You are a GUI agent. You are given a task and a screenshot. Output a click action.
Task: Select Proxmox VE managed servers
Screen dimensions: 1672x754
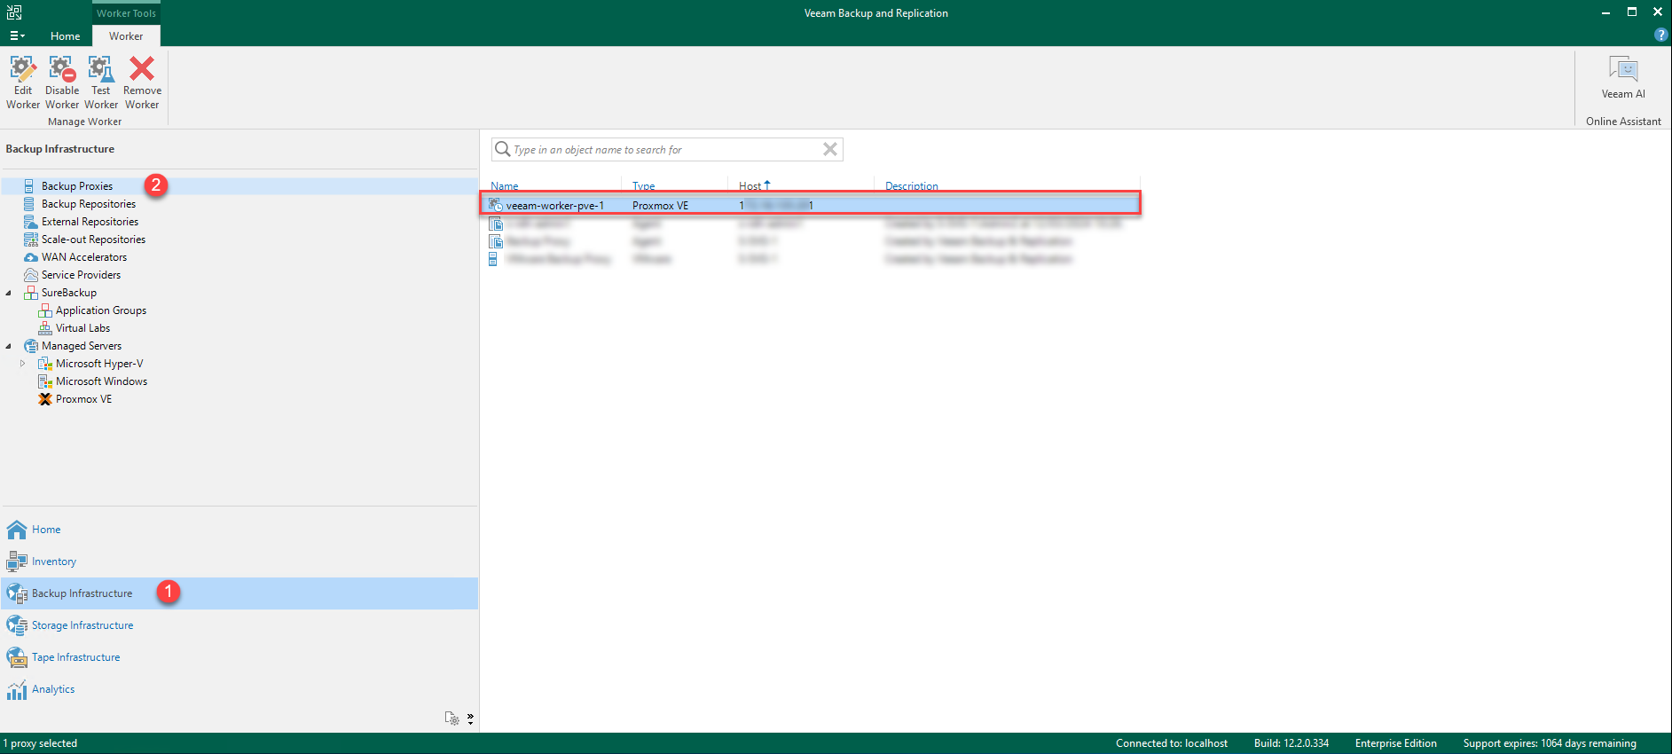(83, 399)
